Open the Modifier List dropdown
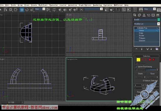The height and width of the screenshot is (111, 161). (147, 24)
